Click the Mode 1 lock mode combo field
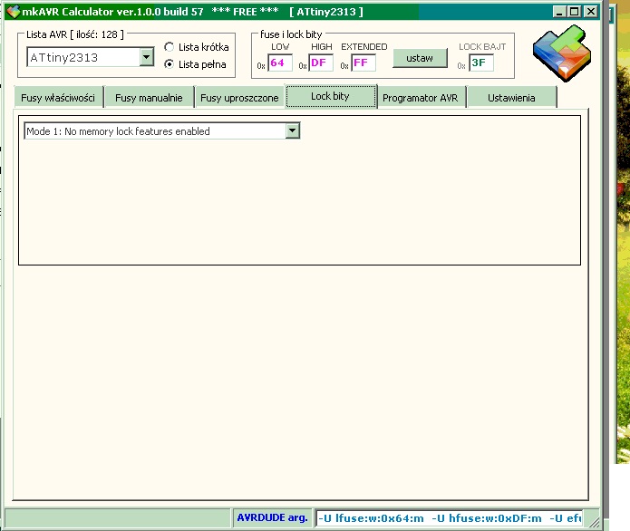The height and width of the screenshot is (531, 630). (x=162, y=131)
